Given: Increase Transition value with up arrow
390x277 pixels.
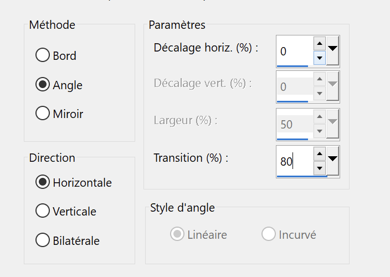Looking at the screenshot, I should point(319,153).
